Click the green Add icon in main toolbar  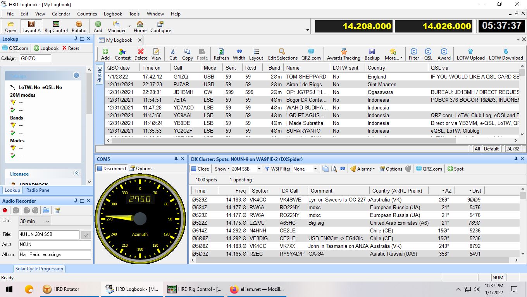pos(98,27)
